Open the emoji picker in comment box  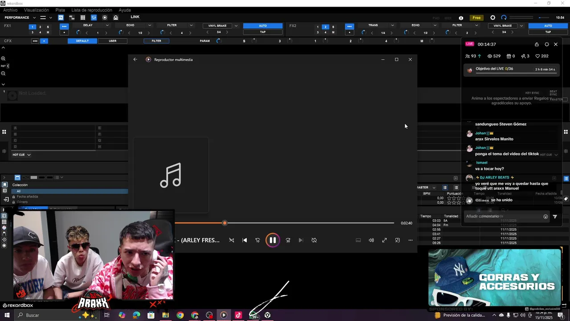[x=546, y=217]
